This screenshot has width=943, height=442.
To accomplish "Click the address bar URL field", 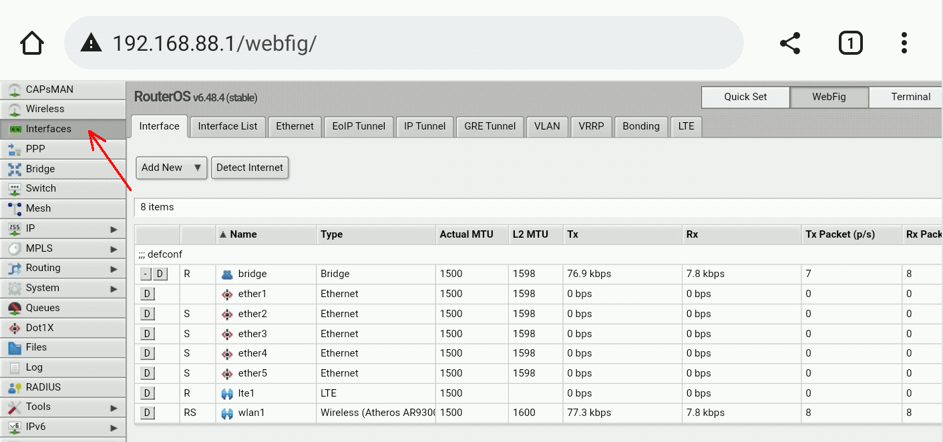I will [404, 43].
